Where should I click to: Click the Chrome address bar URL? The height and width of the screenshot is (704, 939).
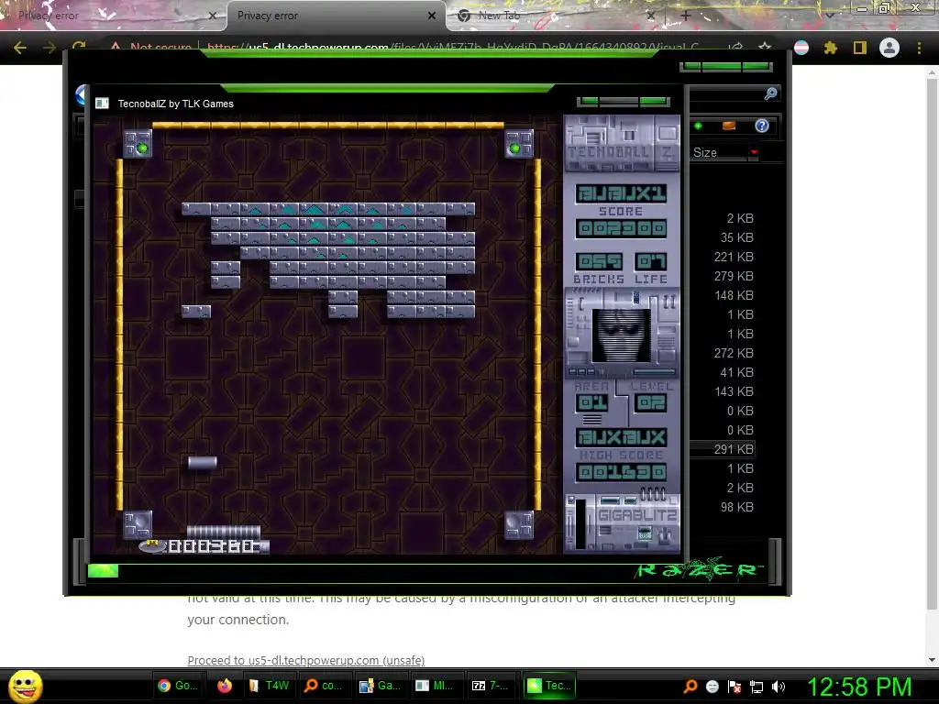pos(452,47)
